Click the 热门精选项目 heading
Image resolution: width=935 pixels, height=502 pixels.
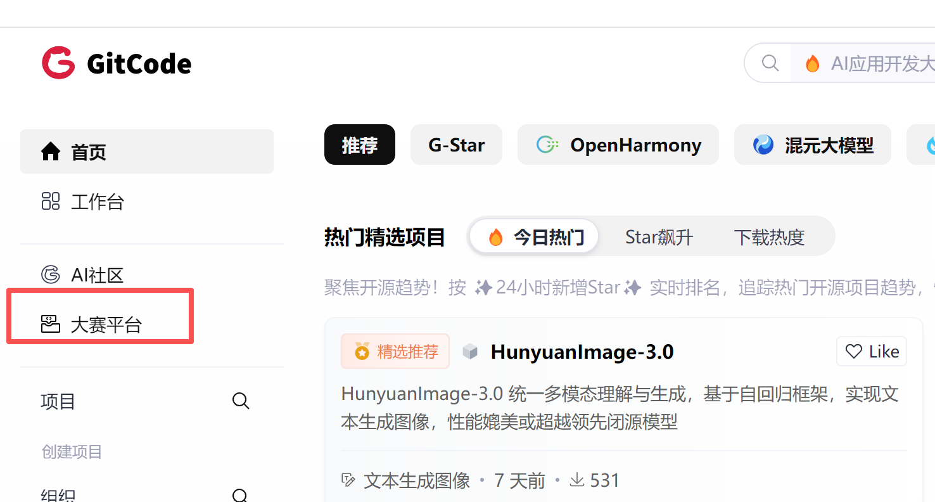(385, 237)
